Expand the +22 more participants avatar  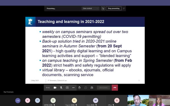coord(18,100)
